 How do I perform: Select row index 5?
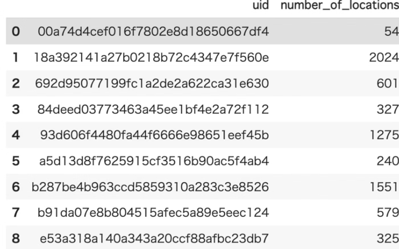[x=16, y=161]
